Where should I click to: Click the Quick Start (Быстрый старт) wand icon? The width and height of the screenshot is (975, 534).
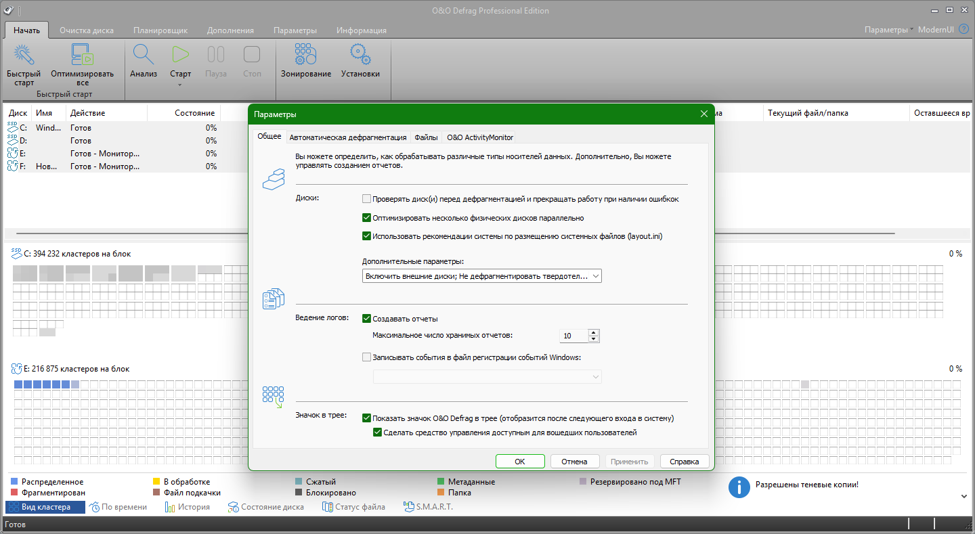[24, 55]
